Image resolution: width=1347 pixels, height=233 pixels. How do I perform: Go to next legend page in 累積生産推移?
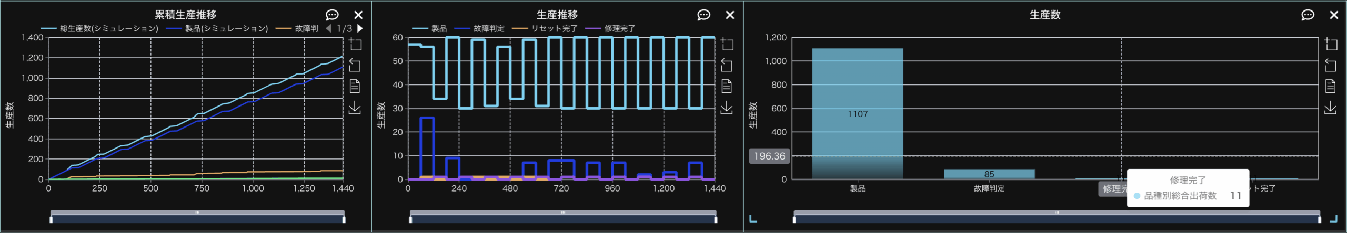[x=360, y=28]
